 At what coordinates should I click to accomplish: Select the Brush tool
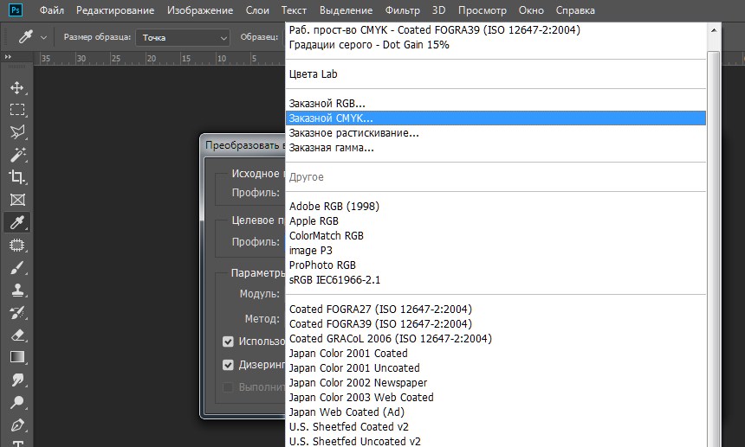[x=17, y=267]
